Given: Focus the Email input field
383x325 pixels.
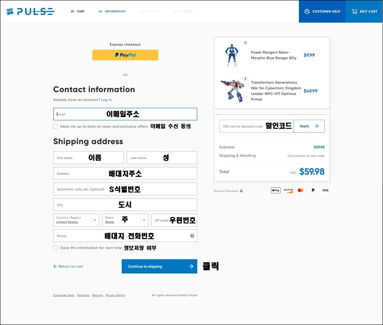Looking at the screenshot, I should (125, 114).
